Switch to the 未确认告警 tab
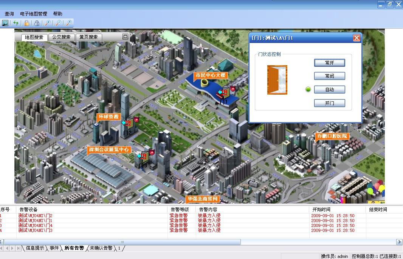This screenshot has width=403, height=259. click(x=101, y=248)
